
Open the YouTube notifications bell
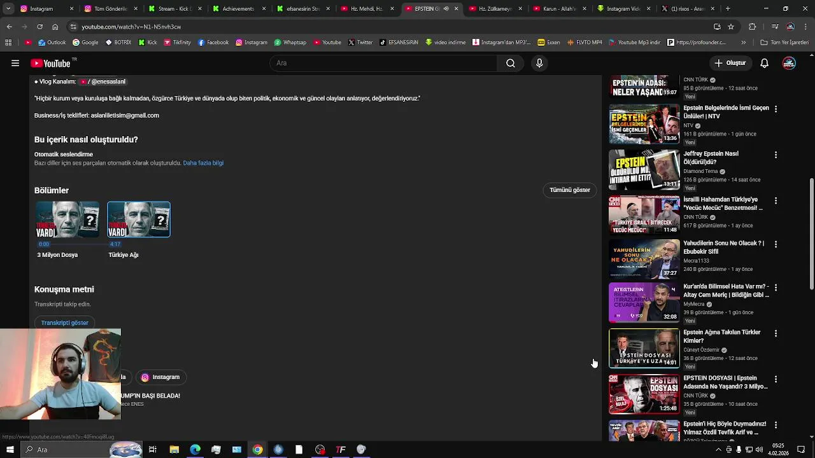(x=765, y=63)
